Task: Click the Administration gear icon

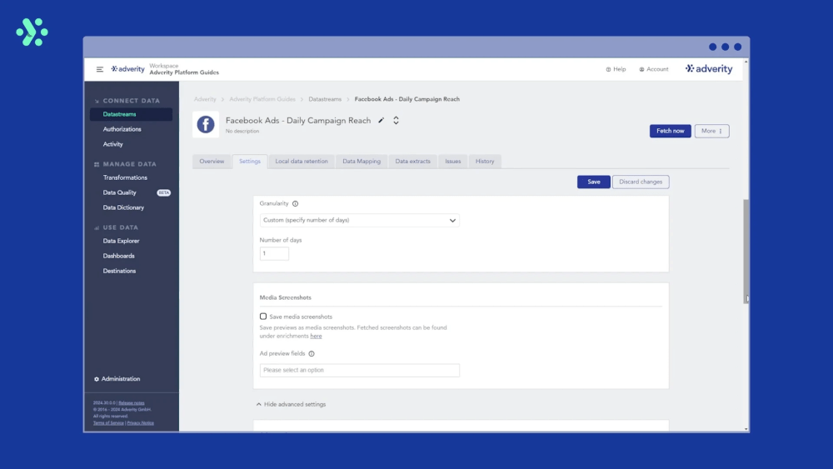Action: click(x=96, y=379)
